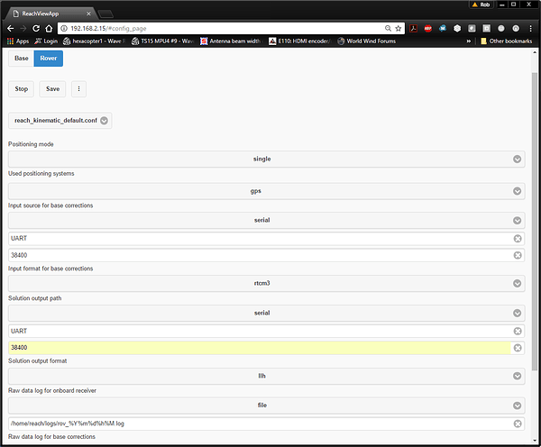541x447 pixels.
Task: Clear the 38400 baud field under base corrections
Action: [x=518, y=255]
